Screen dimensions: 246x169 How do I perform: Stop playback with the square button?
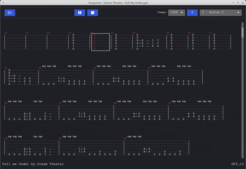93,13
